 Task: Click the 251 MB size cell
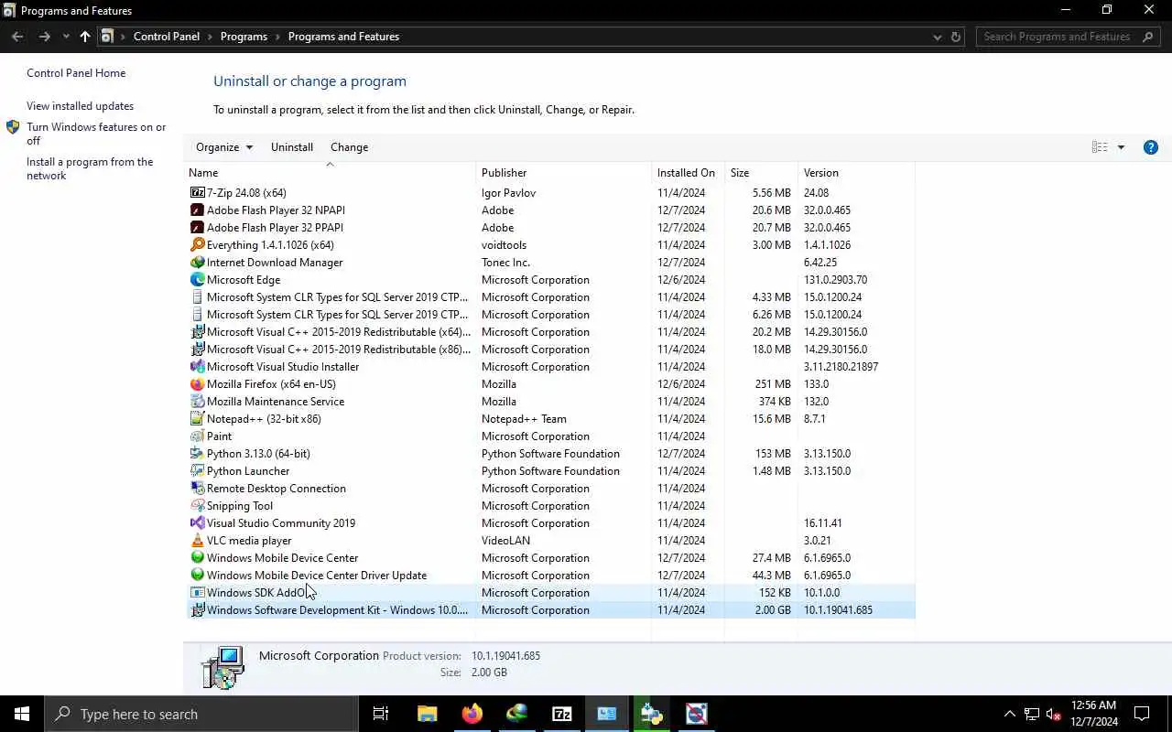773,384
